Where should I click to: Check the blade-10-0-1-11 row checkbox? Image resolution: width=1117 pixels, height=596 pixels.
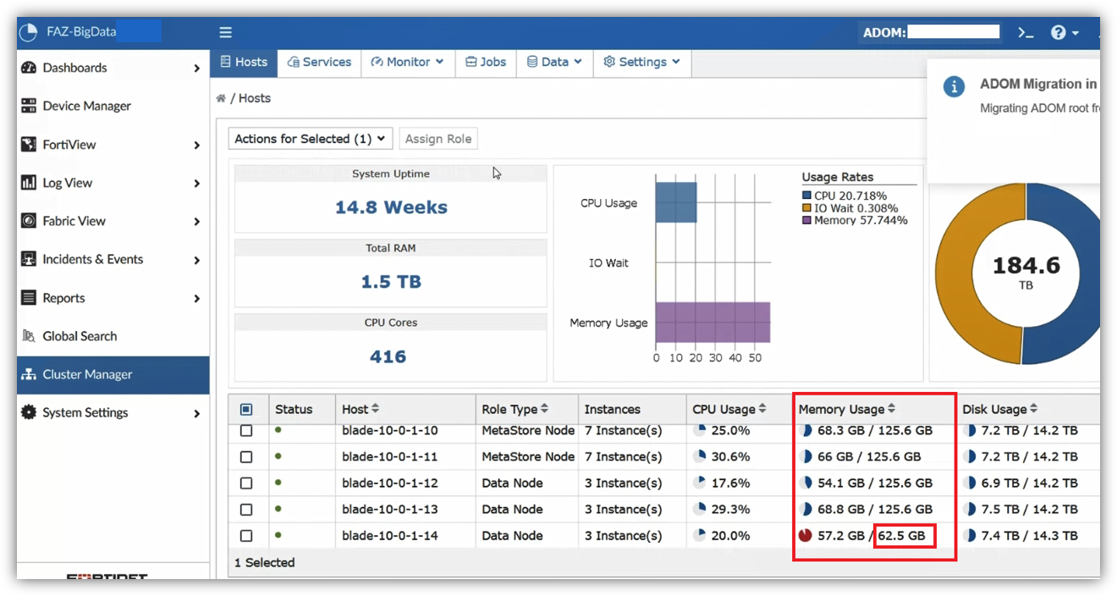(x=246, y=457)
